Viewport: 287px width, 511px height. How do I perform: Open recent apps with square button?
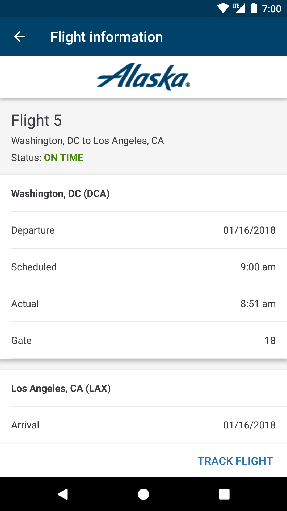[x=224, y=494]
